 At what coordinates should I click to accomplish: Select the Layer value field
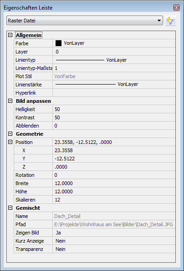pyautogui.click(x=114, y=52)
